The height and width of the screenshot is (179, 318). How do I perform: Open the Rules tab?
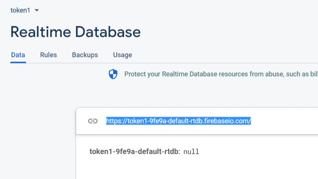coord(48,55)
